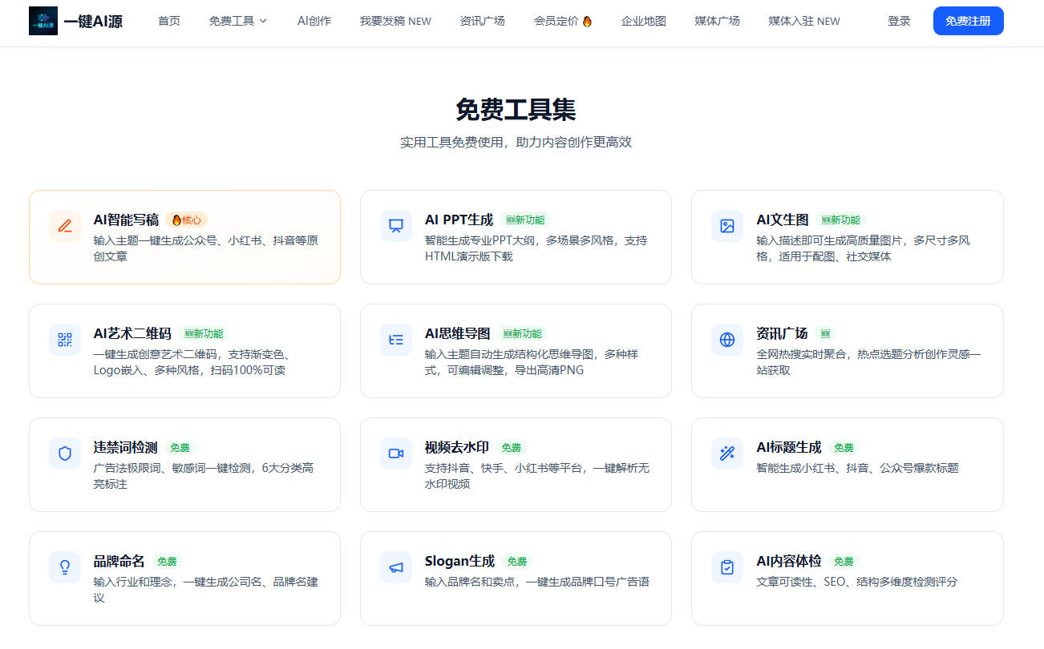Click the AI思维导图 list-tree icon

click(x=396, y=340)
